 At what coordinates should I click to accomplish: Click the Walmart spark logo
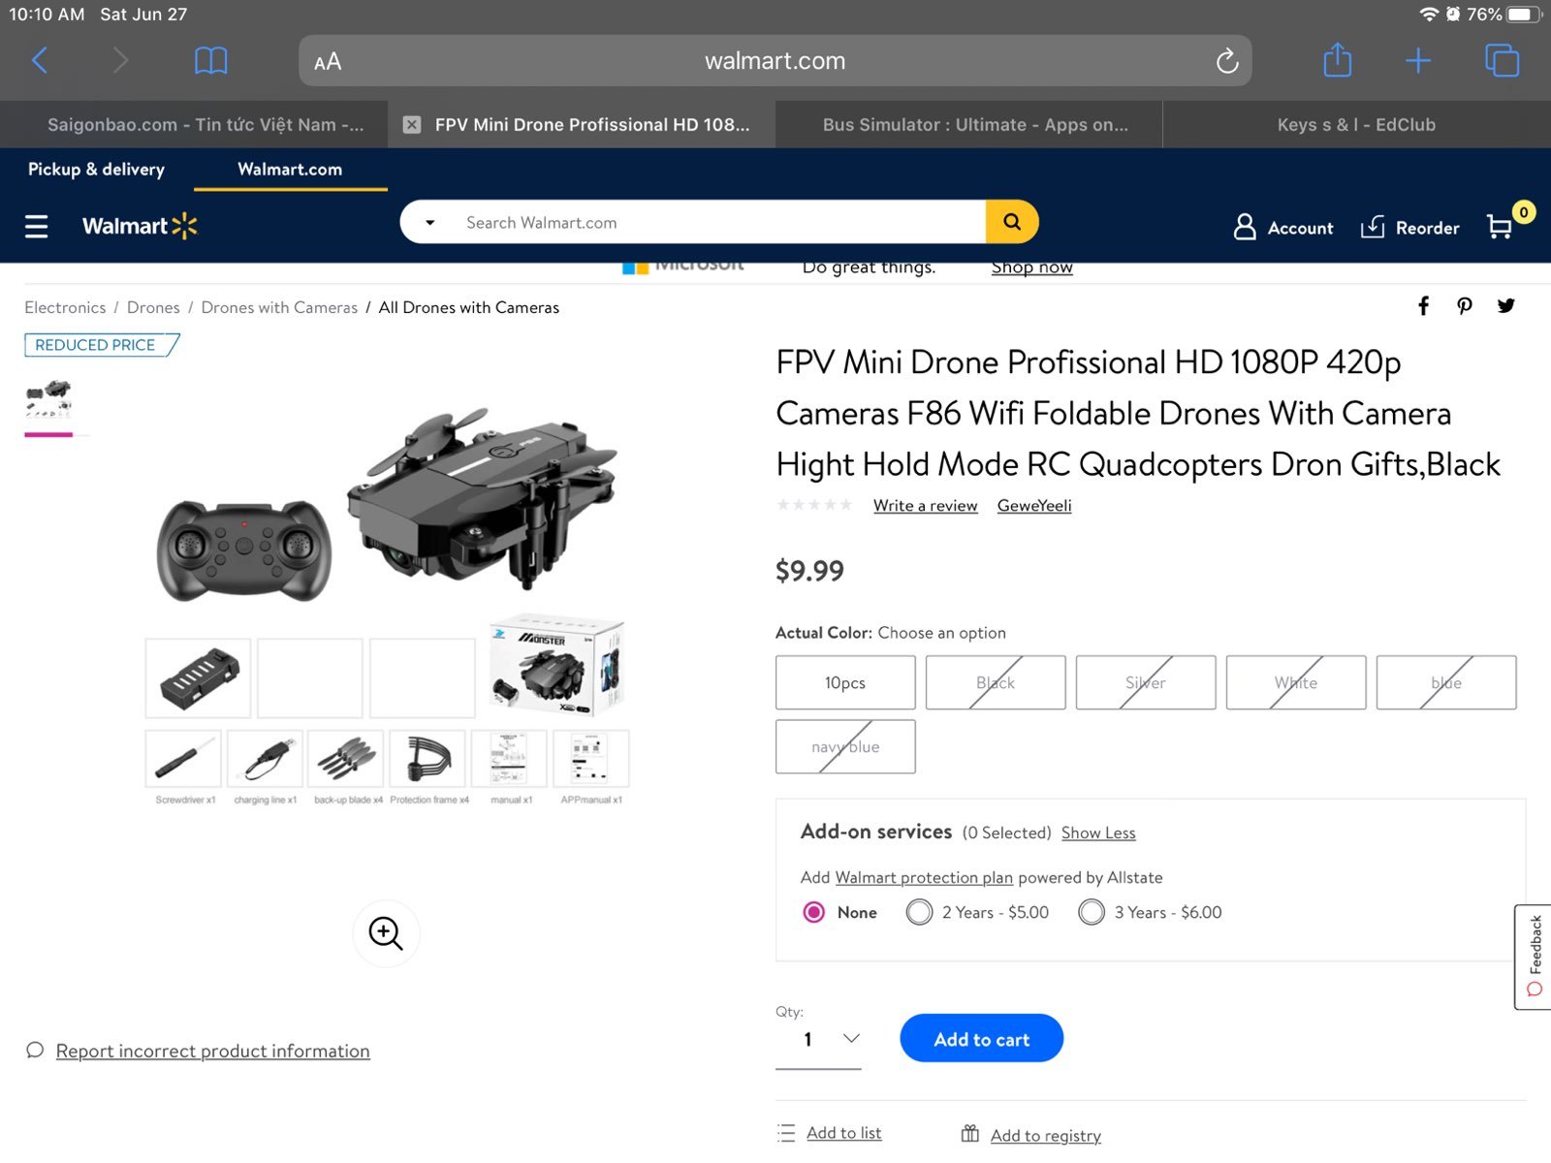(184, 226)
